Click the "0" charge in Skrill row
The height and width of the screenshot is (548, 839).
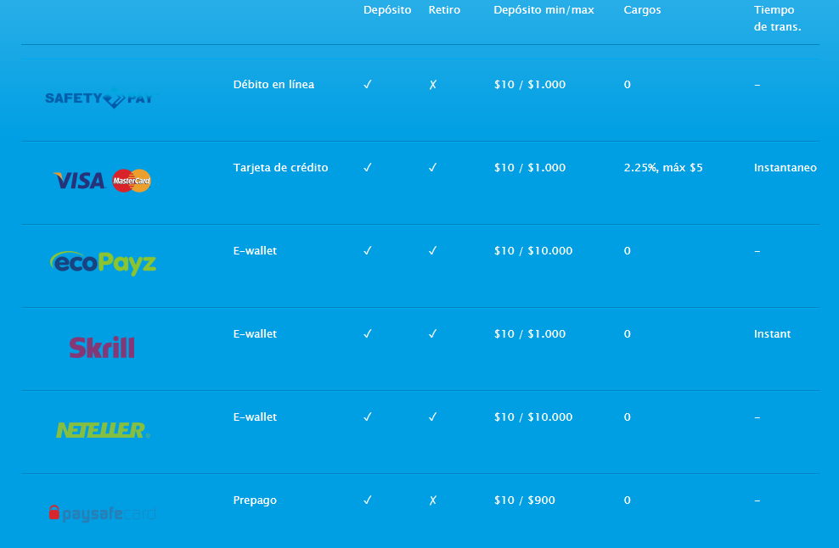(627, 333)
